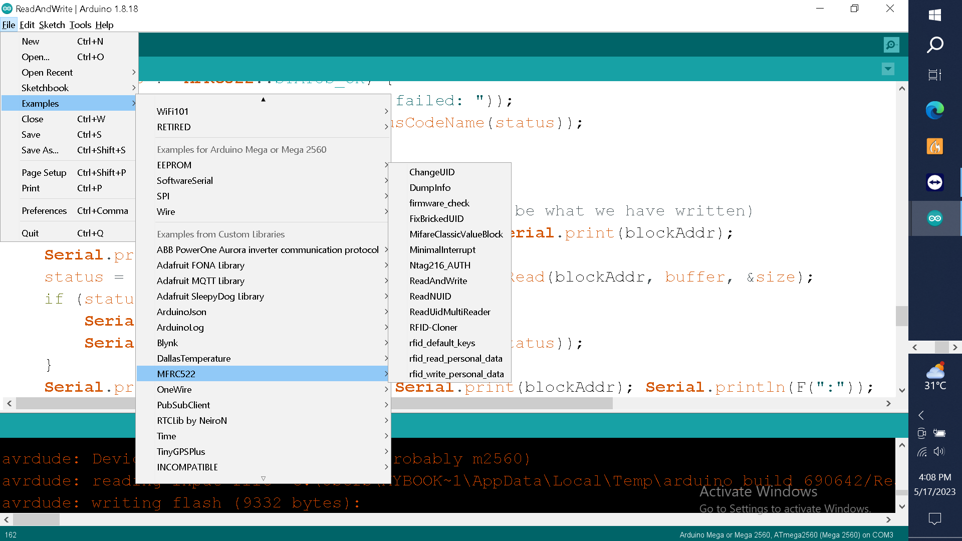Click the tab dropdown arrow button
The width and height of the screenshot is (962, 541).
tap(887, 69)
